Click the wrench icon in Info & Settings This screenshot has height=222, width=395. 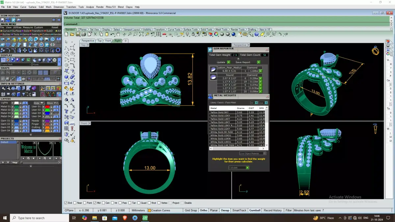click(8, 88)
